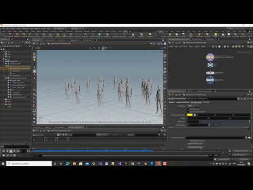This screenshot has width=253, height=190.
Task: Open the desktop layout dropdown in the menu bar
Action: (60, 28)
